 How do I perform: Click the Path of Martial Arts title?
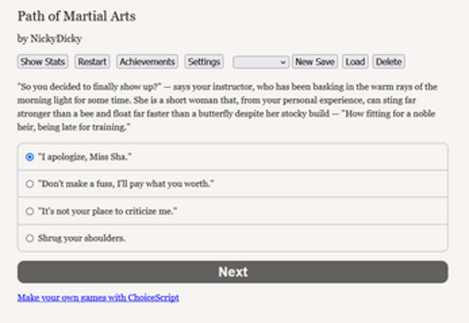coord(77,16)
